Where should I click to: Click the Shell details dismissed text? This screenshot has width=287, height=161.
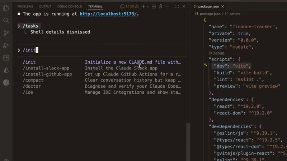tap(60, 32)
